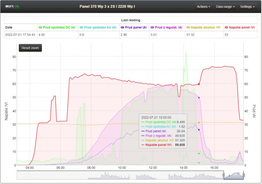Click the red Napatie panel data point marker
The height and width of the screenshot is (184, 262).
tap(199, 84)
